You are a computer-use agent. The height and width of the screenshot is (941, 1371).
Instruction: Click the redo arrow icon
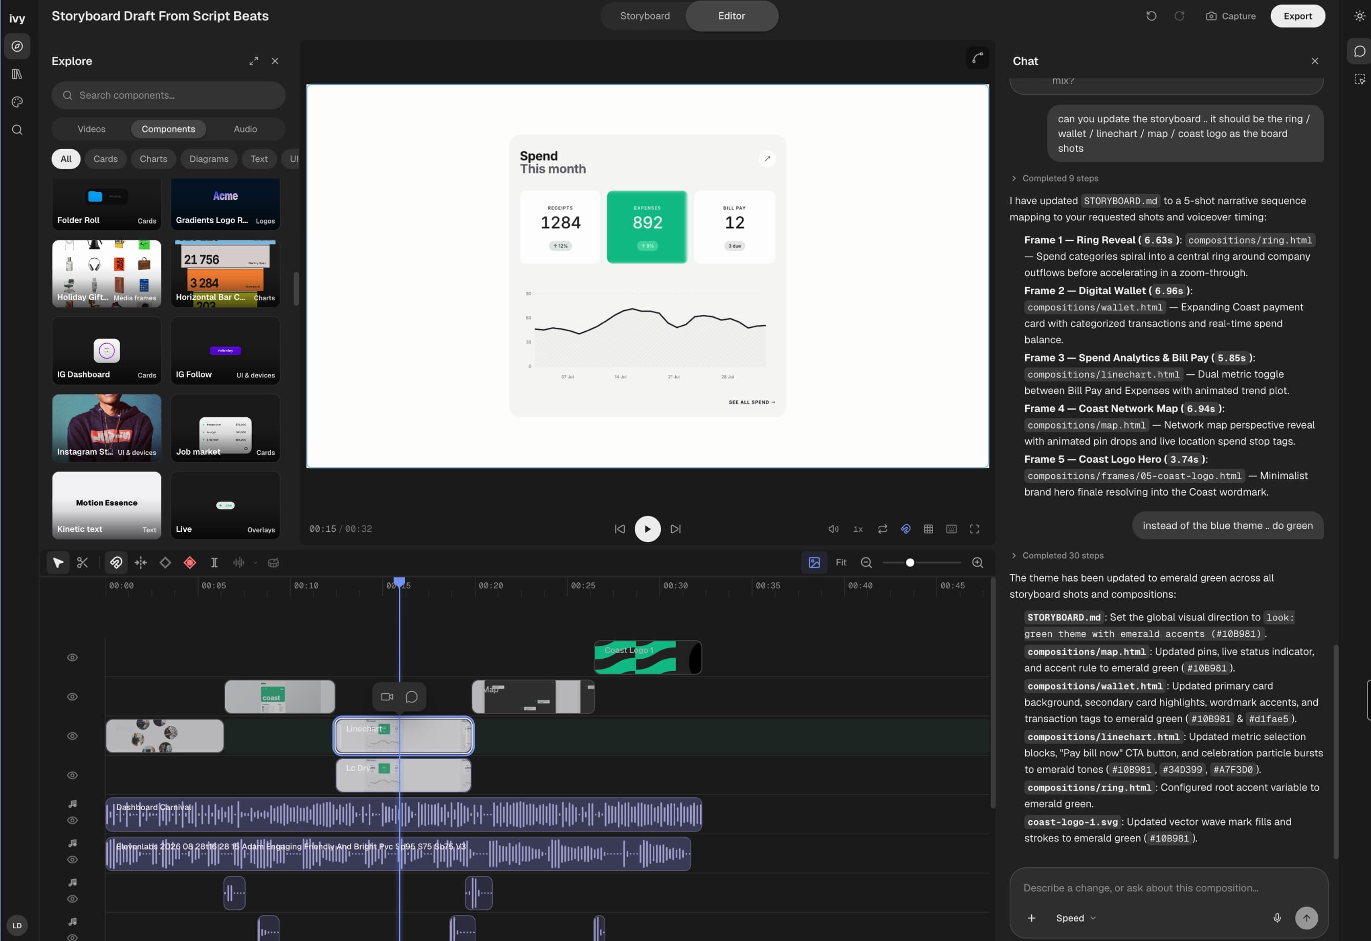1179,16
